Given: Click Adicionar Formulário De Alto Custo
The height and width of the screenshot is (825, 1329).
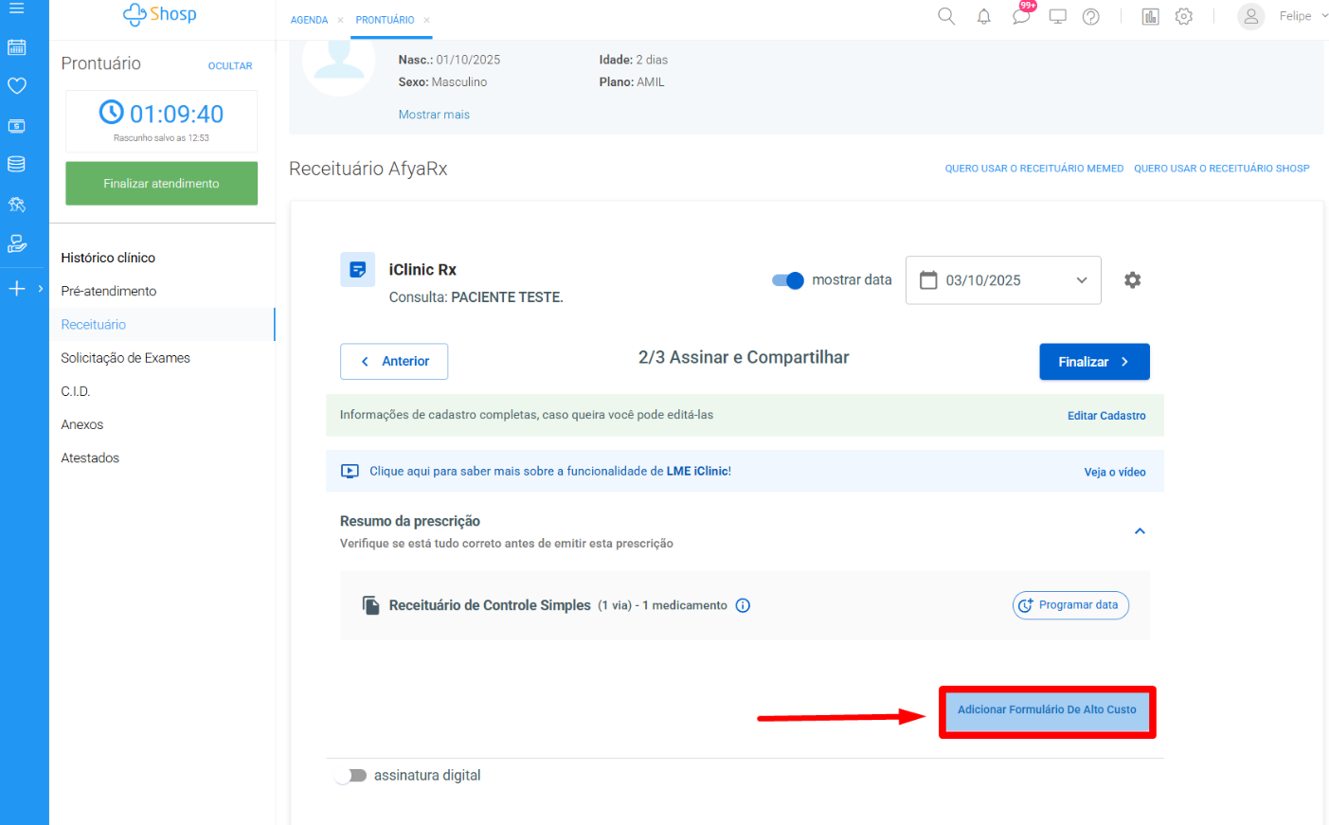Looking at the screenshot, I should [1047, 710].
